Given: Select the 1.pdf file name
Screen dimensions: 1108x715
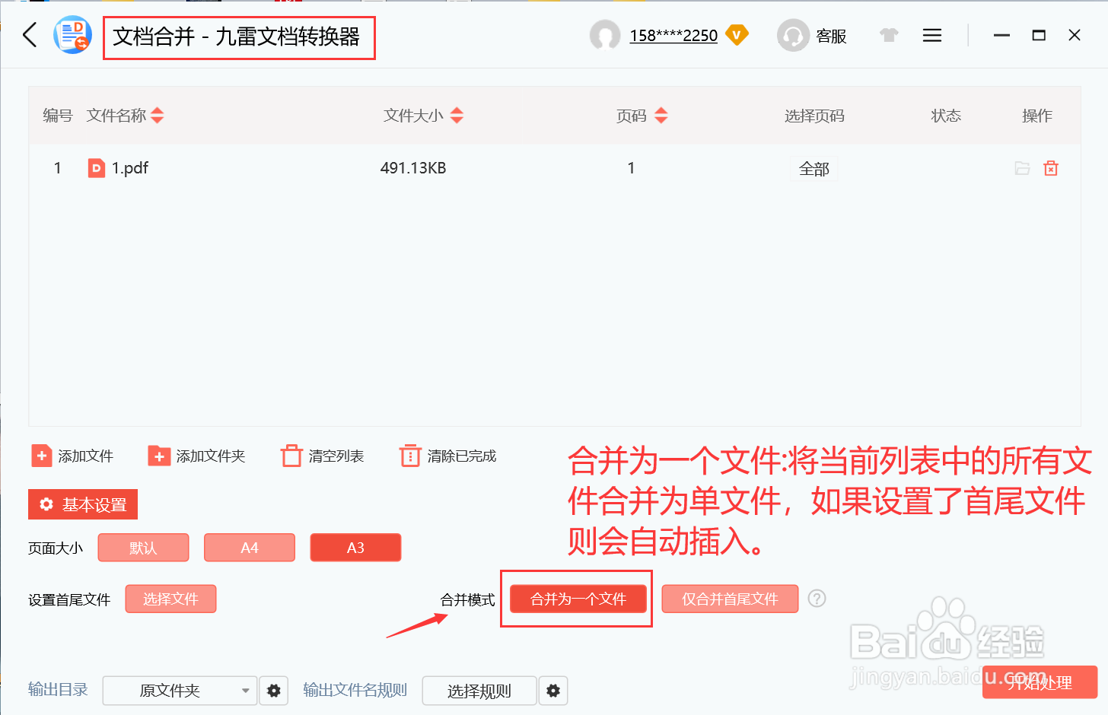Looking at the screenshot, I should tap(130, 168).
